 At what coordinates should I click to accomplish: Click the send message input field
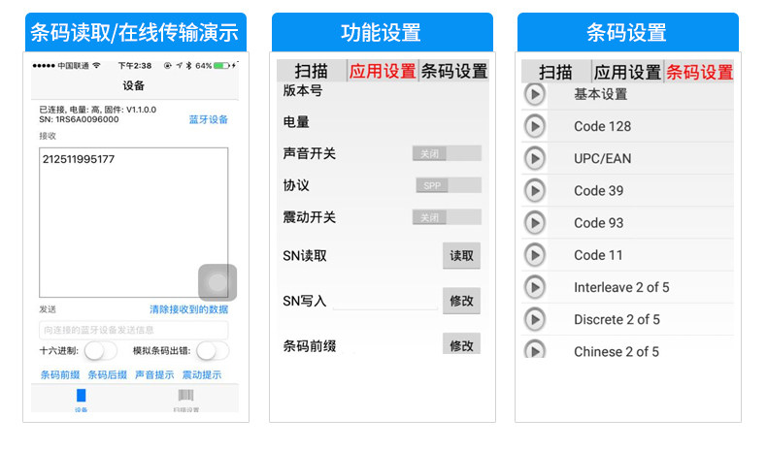pyautogui.click(x=134, y=330)
